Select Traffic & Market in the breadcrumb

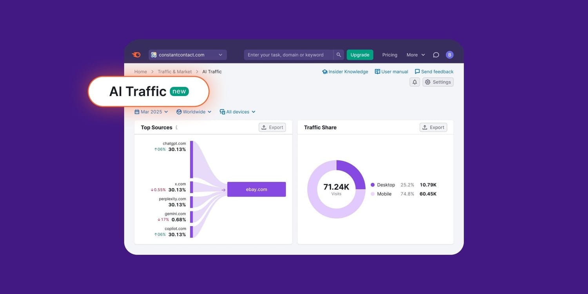[174, 71]
